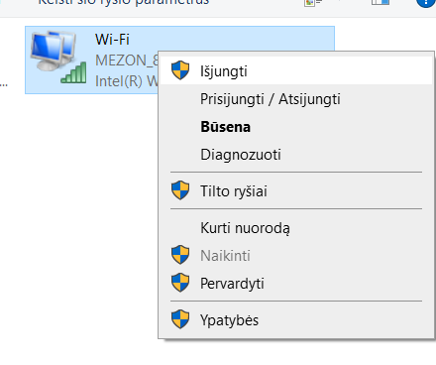Image resolution: width=436 pixels, height=365 pixels.
Task: Click the shield icon next to Tilto ryšiai
Action: pyautogui.click(x=180, y=190)
